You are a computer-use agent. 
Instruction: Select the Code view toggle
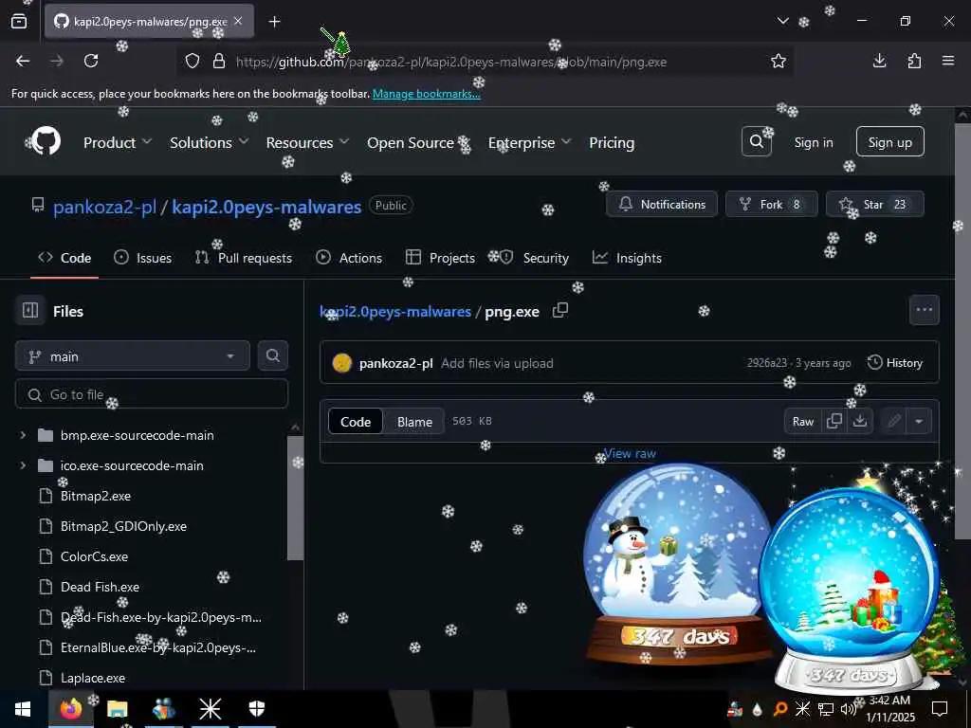coord(356,422)
